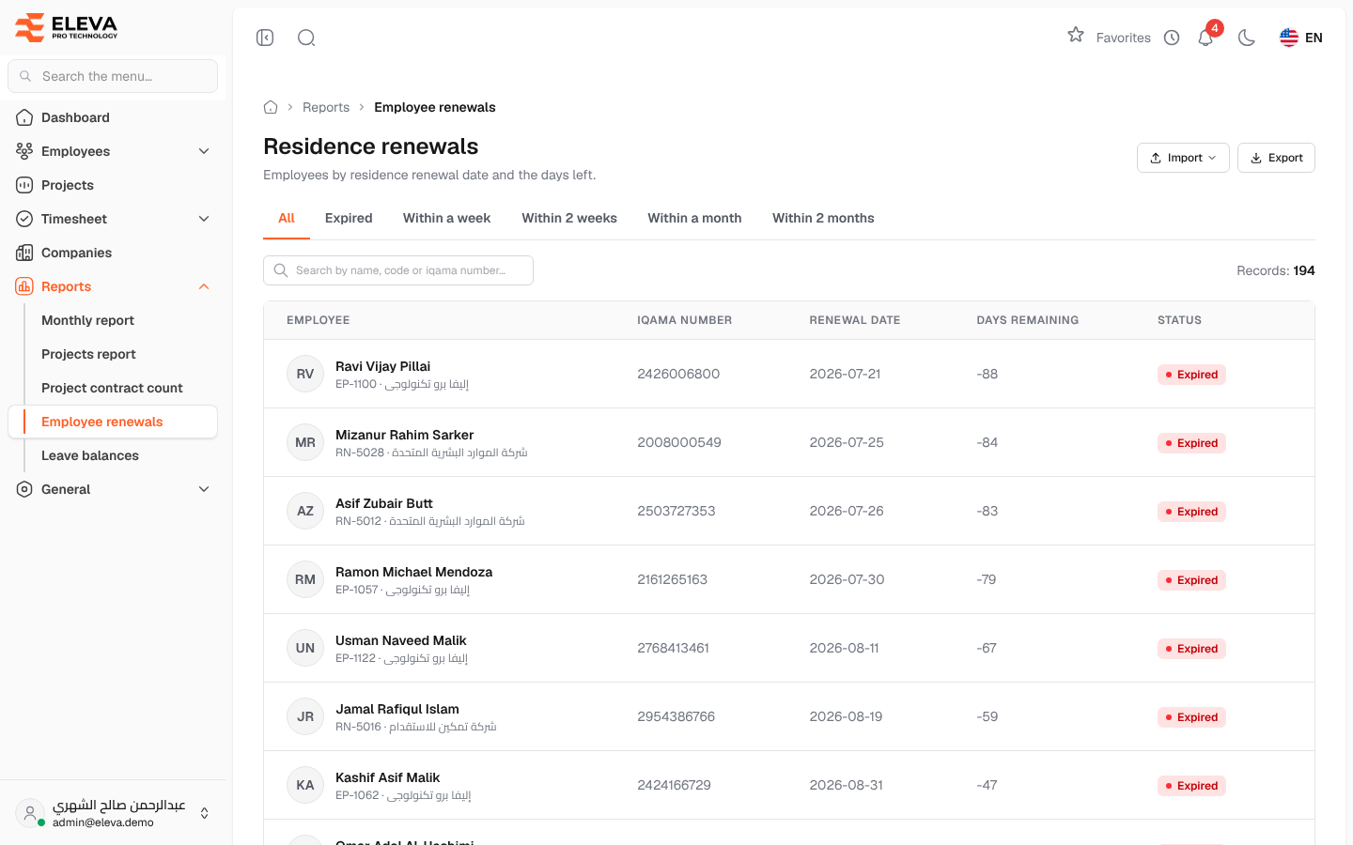The height and width of the screenshot is (845, 1353).
Task: Open the Monthly report page
Action: (87, 320)
